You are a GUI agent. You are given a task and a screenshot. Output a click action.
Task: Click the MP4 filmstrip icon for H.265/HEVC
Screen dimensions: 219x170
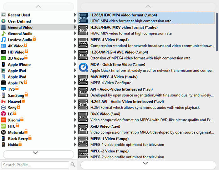[x=83, y=18]
